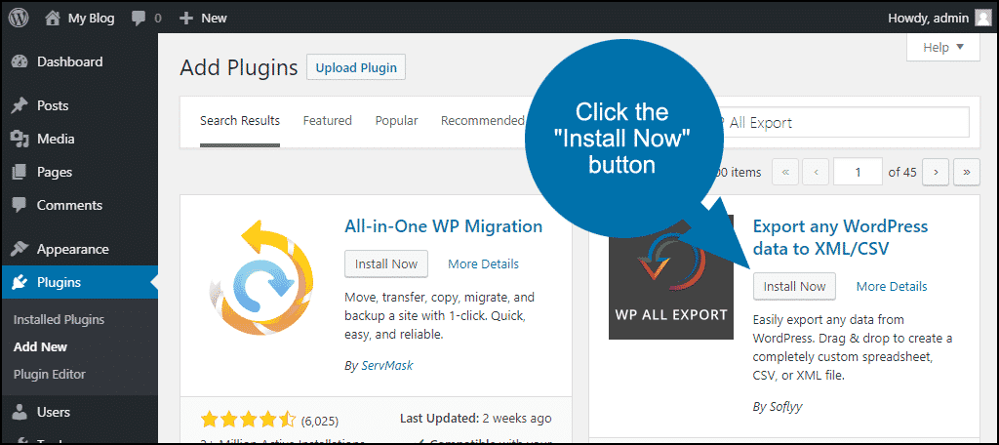This screenshot has height=445, width=999.
Task: Click the plus New icon in admin bar
Action: [x=186, y=19]
